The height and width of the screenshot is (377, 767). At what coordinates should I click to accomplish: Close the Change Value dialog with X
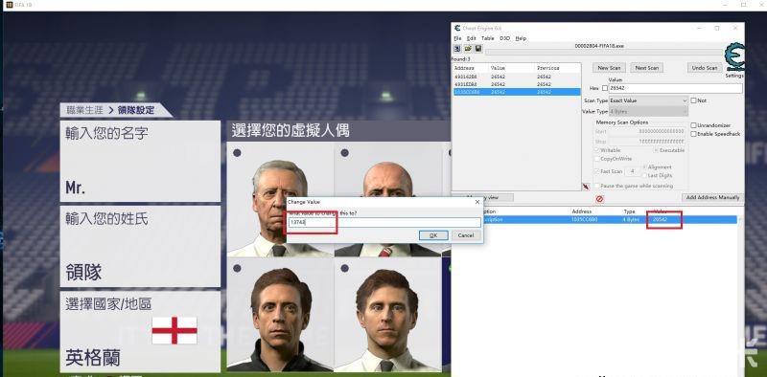tap(476, 202)
